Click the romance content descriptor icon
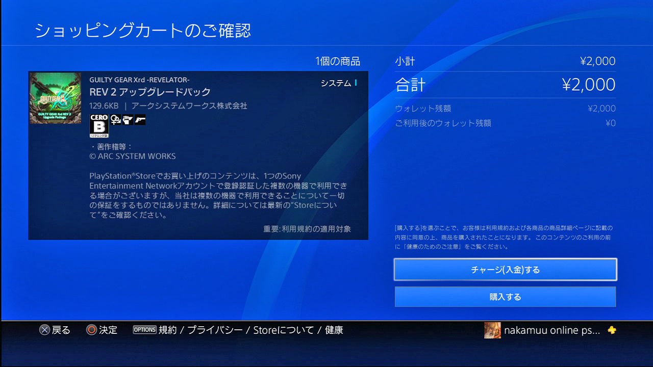The width and height of the screenshot is (653, 367). tap(115, 119)
